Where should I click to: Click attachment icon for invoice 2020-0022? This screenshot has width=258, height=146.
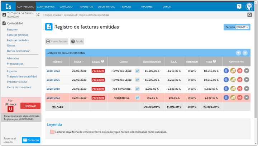click(x=226, y=71)
